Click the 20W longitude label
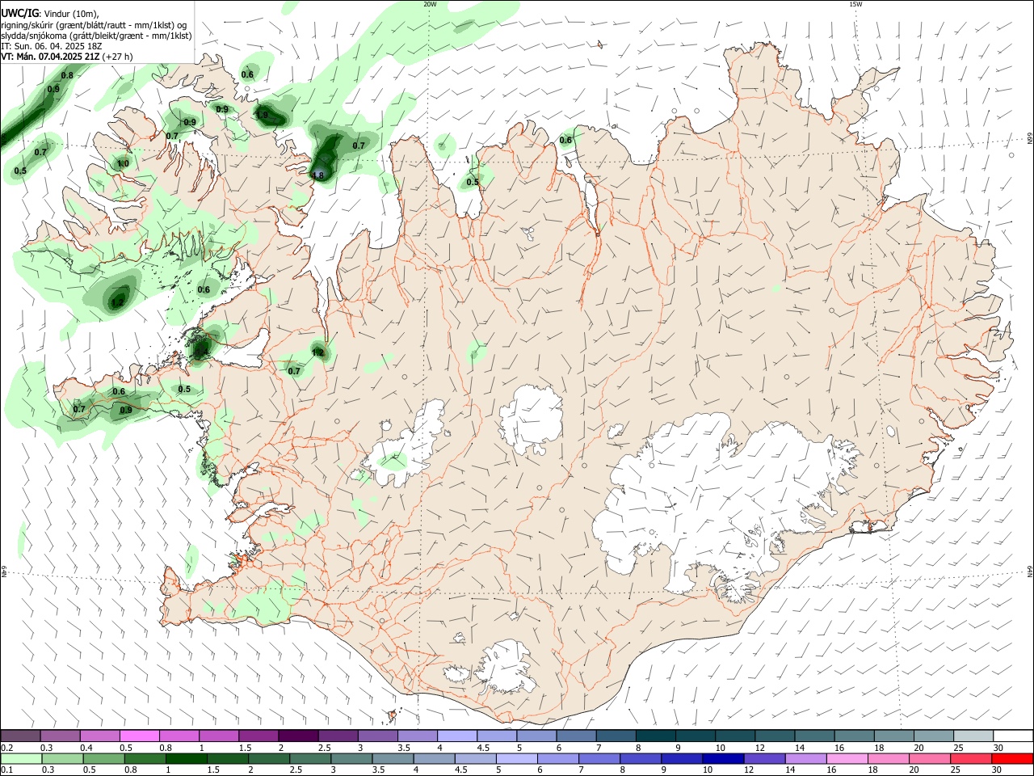1034x776 pixels. point(430,4)
